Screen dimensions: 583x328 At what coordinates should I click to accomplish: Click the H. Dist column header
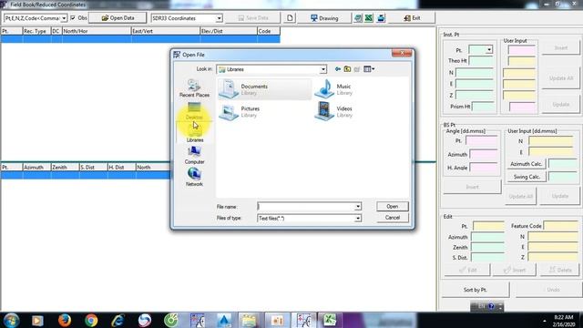coord(121,168)
